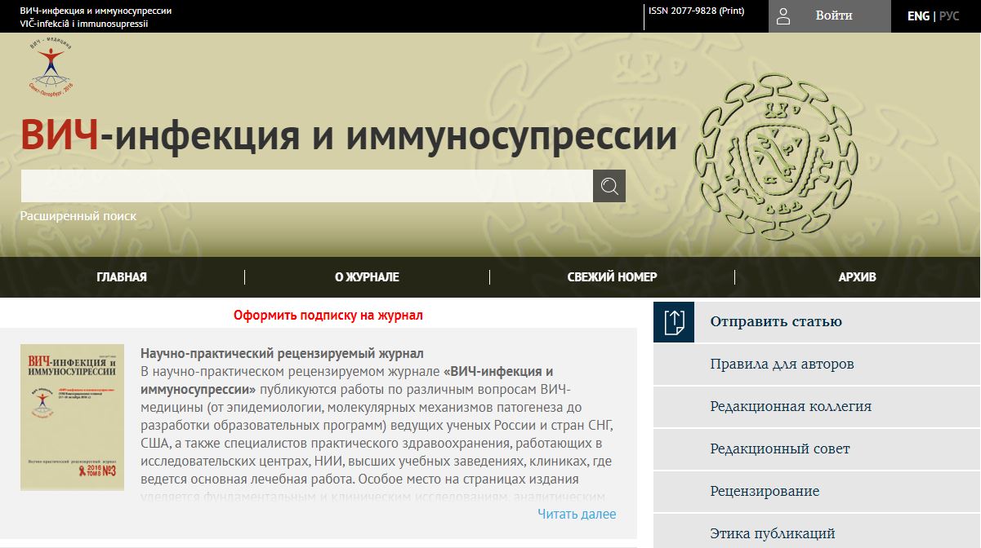Expand article text via Читать далее
Screen dimensions: 981x548
577,514
